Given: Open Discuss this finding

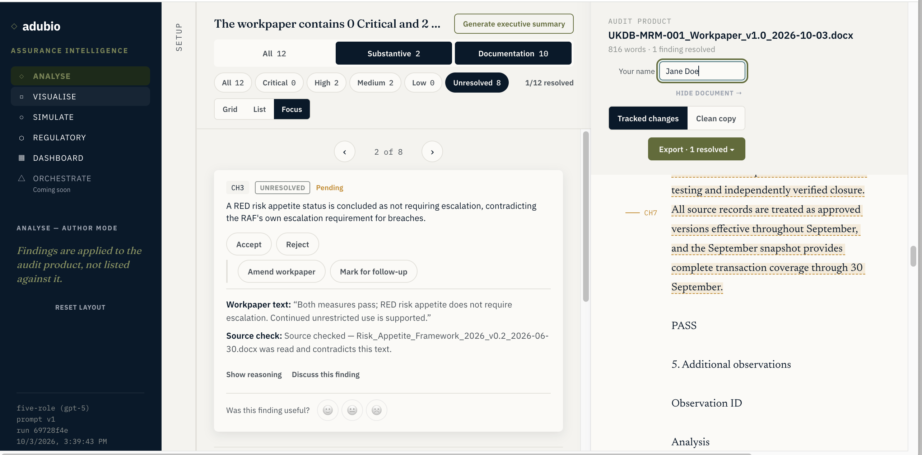Looking at the screenshot, I should (x=325, y=375).
